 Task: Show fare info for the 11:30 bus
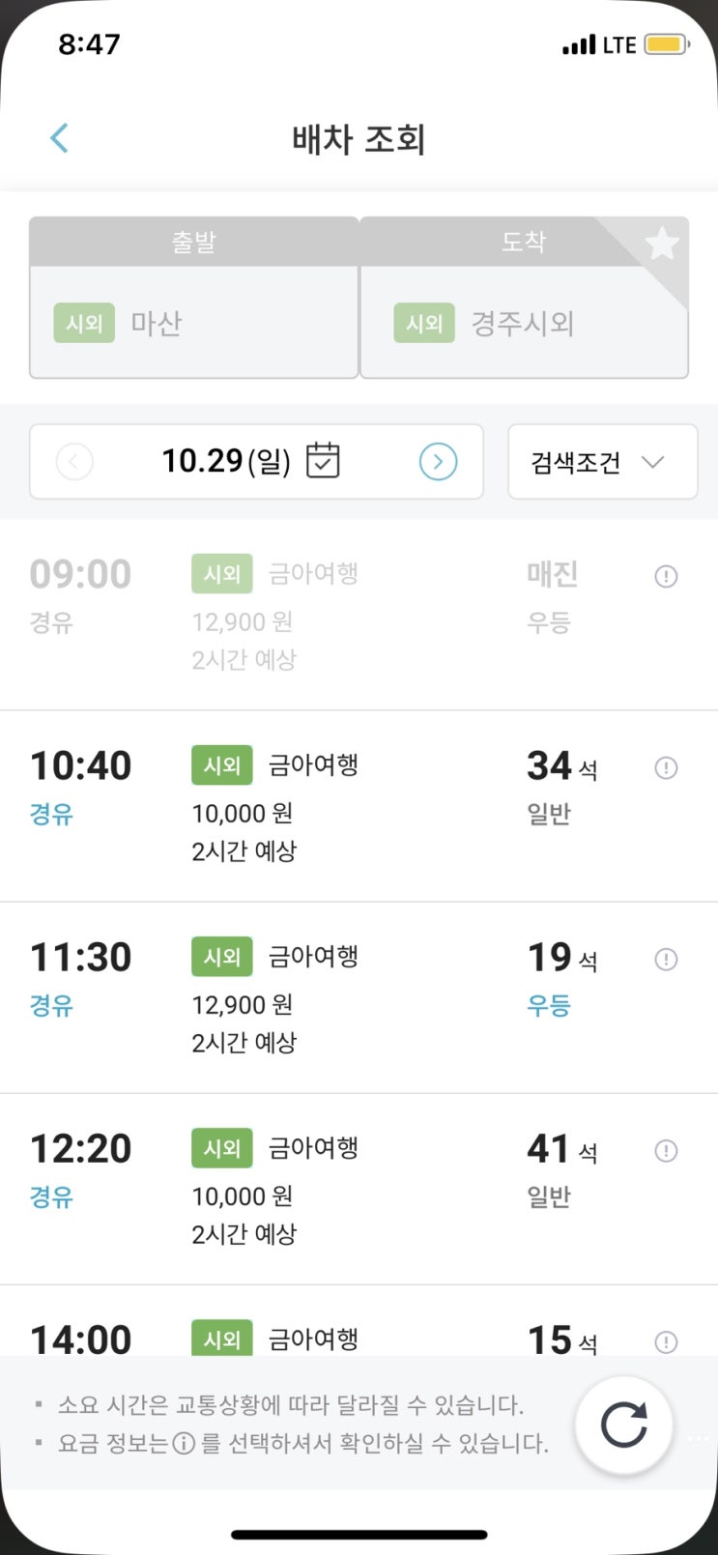666,960
